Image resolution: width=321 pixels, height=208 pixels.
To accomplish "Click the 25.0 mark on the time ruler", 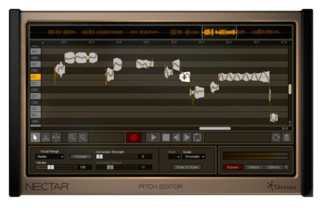I will click(x=174, y=42).
